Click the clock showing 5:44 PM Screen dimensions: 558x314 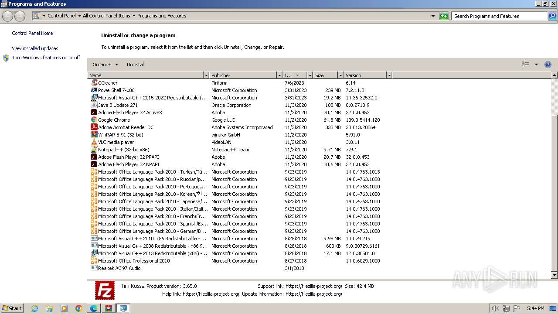[535, 308]
